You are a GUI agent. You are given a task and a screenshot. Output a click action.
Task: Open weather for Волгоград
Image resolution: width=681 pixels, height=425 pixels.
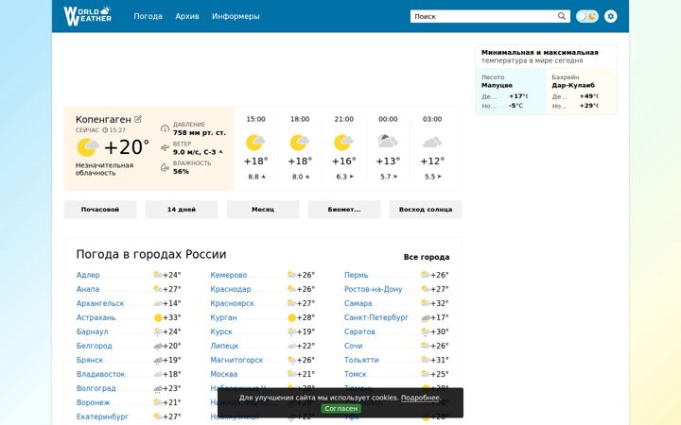point(96,388)
